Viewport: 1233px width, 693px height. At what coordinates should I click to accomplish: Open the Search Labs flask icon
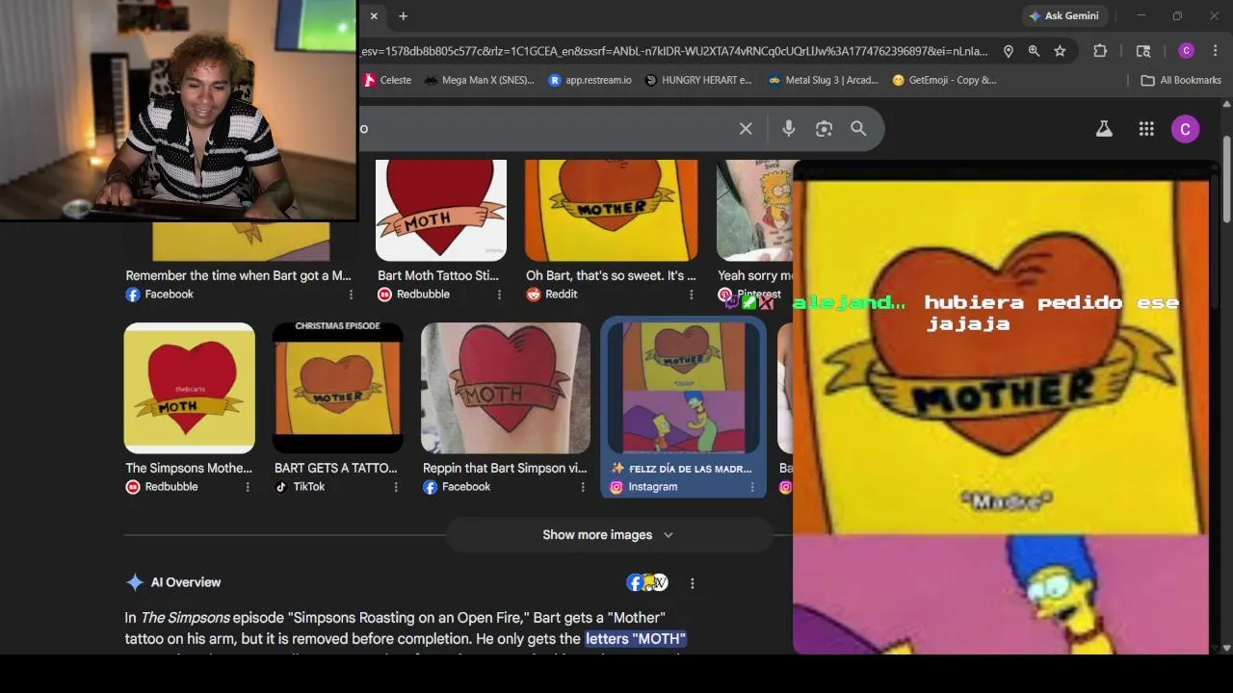(1104, 128)
